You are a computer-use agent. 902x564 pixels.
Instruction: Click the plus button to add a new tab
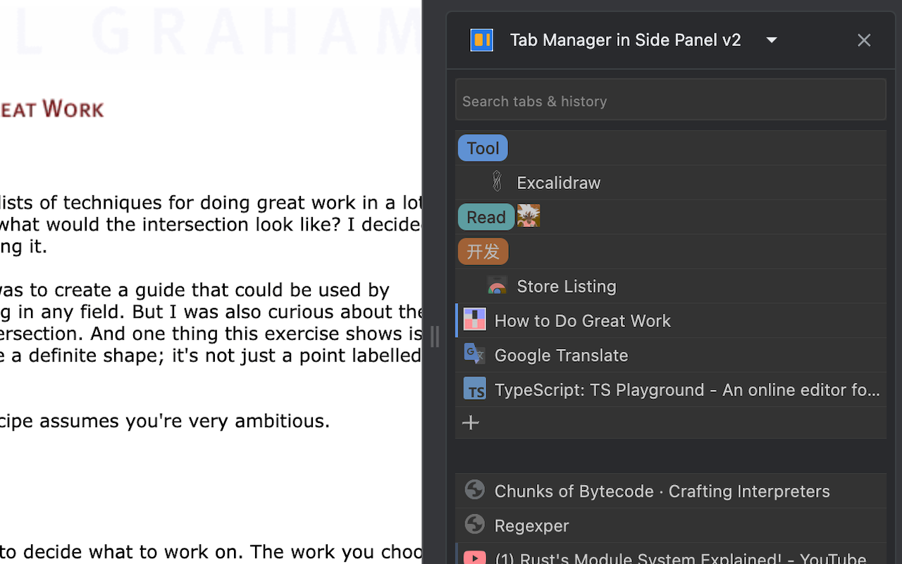tap(470, 422)
